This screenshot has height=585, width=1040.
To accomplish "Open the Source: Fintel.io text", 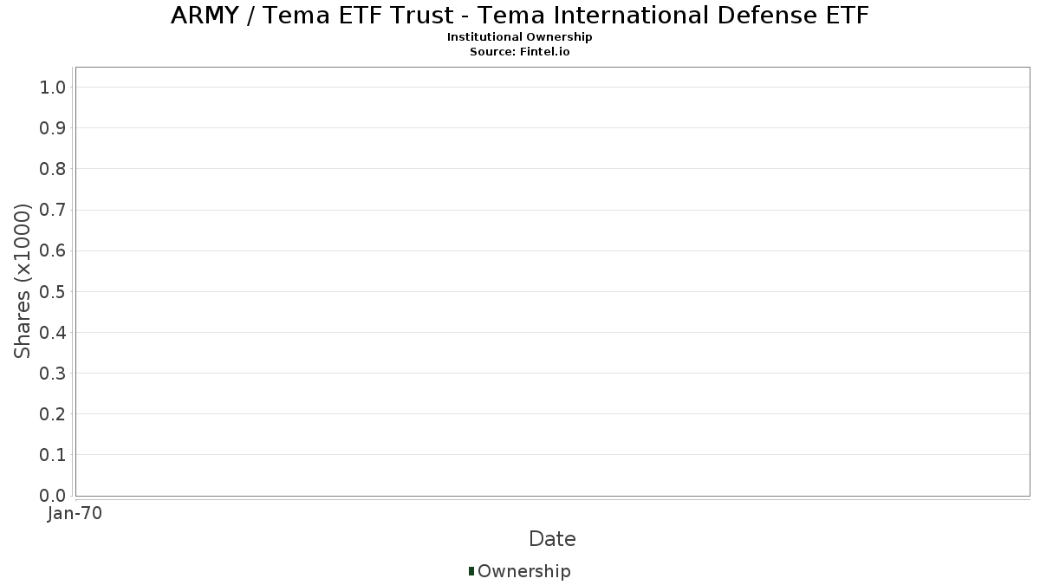I will tap(519, 51).
